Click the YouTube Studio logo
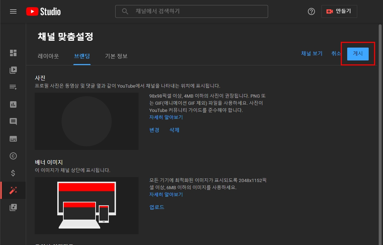The height and width of the screenshot is (245, 383). point(43,11)
